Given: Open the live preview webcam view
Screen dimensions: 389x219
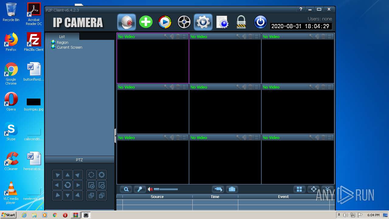Looking at the screenshot, I should click(x=126, y=22).
